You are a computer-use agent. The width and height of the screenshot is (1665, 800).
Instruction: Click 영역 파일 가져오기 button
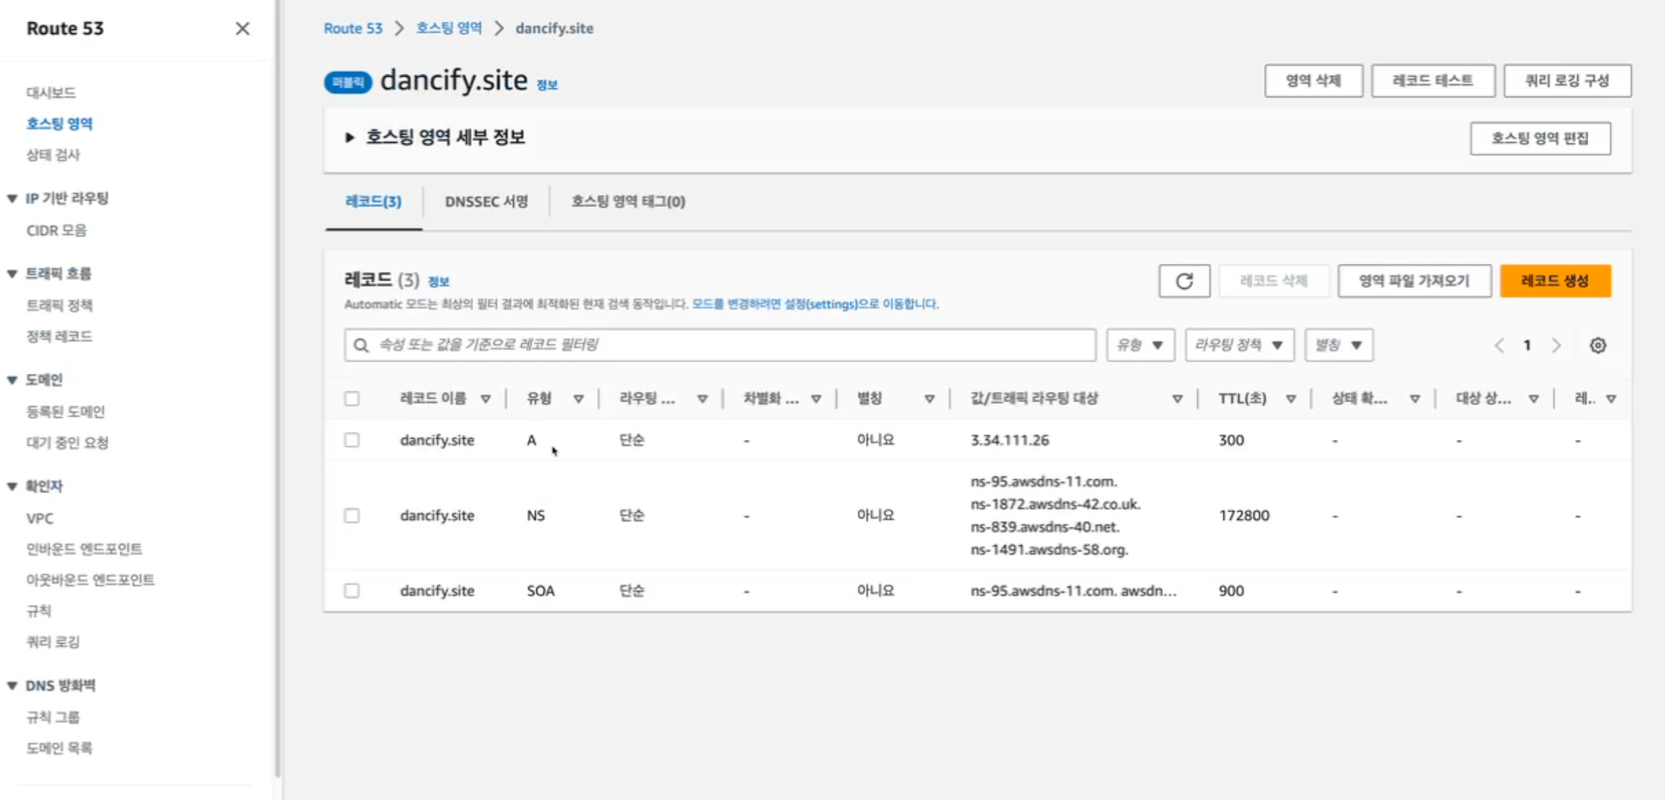1414,282
